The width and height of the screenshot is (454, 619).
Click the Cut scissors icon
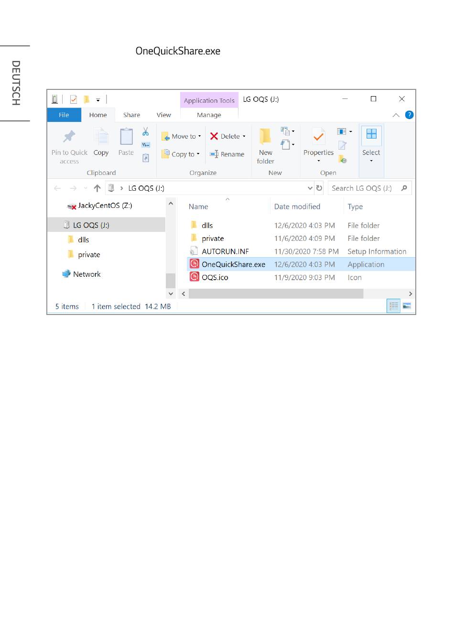click(x=146, y=131)
